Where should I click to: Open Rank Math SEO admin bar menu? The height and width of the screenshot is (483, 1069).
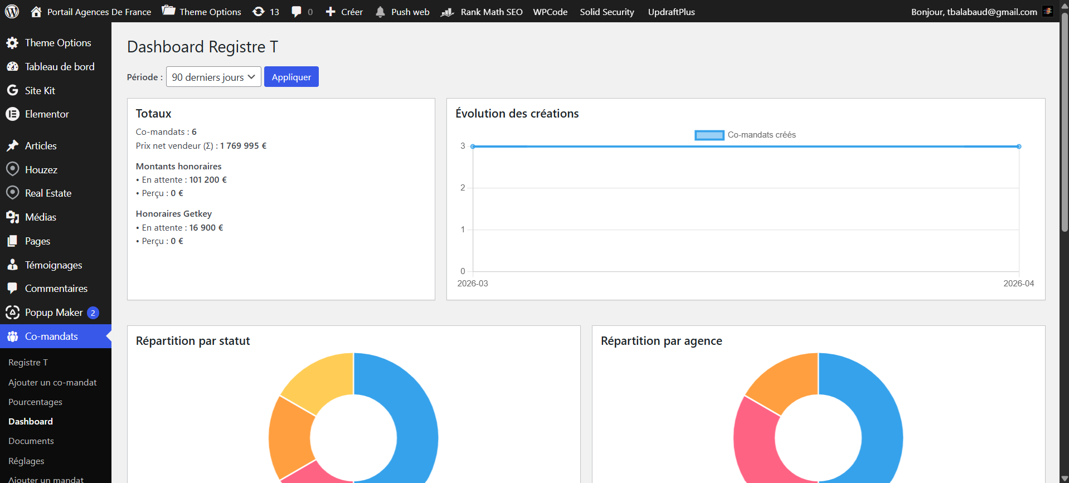(x=482, y=12)
